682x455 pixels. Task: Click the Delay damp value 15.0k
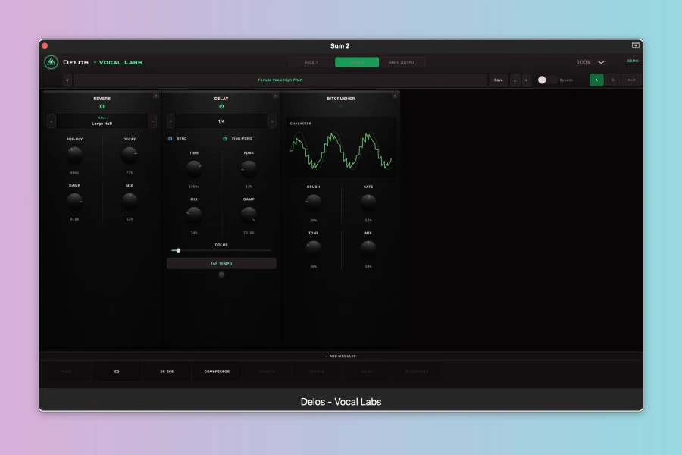click(249, 233)
